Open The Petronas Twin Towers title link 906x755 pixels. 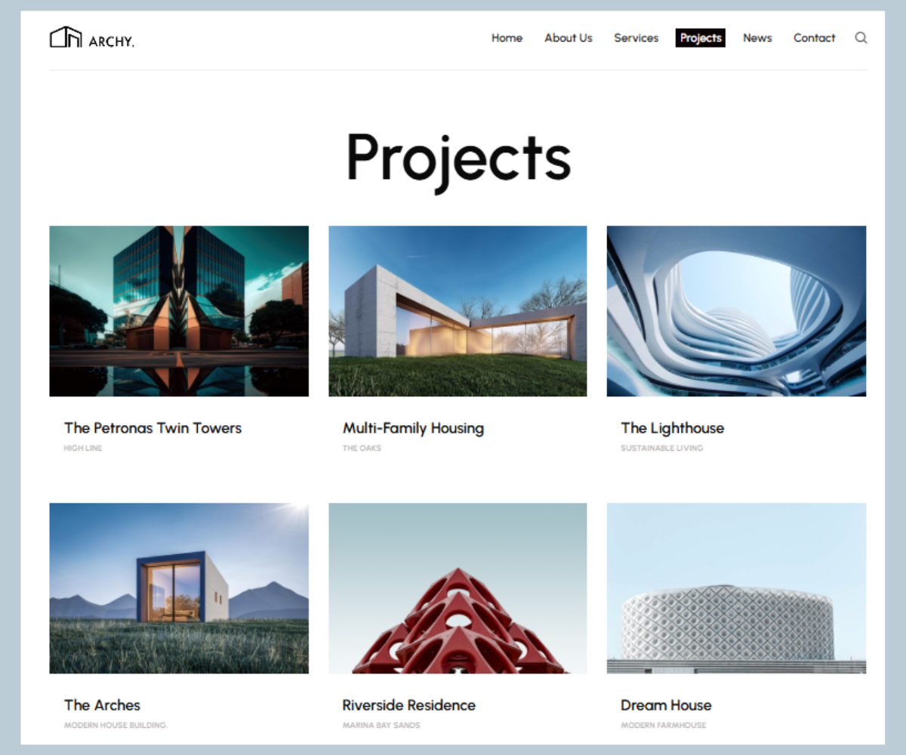click(x=153, y=428)
